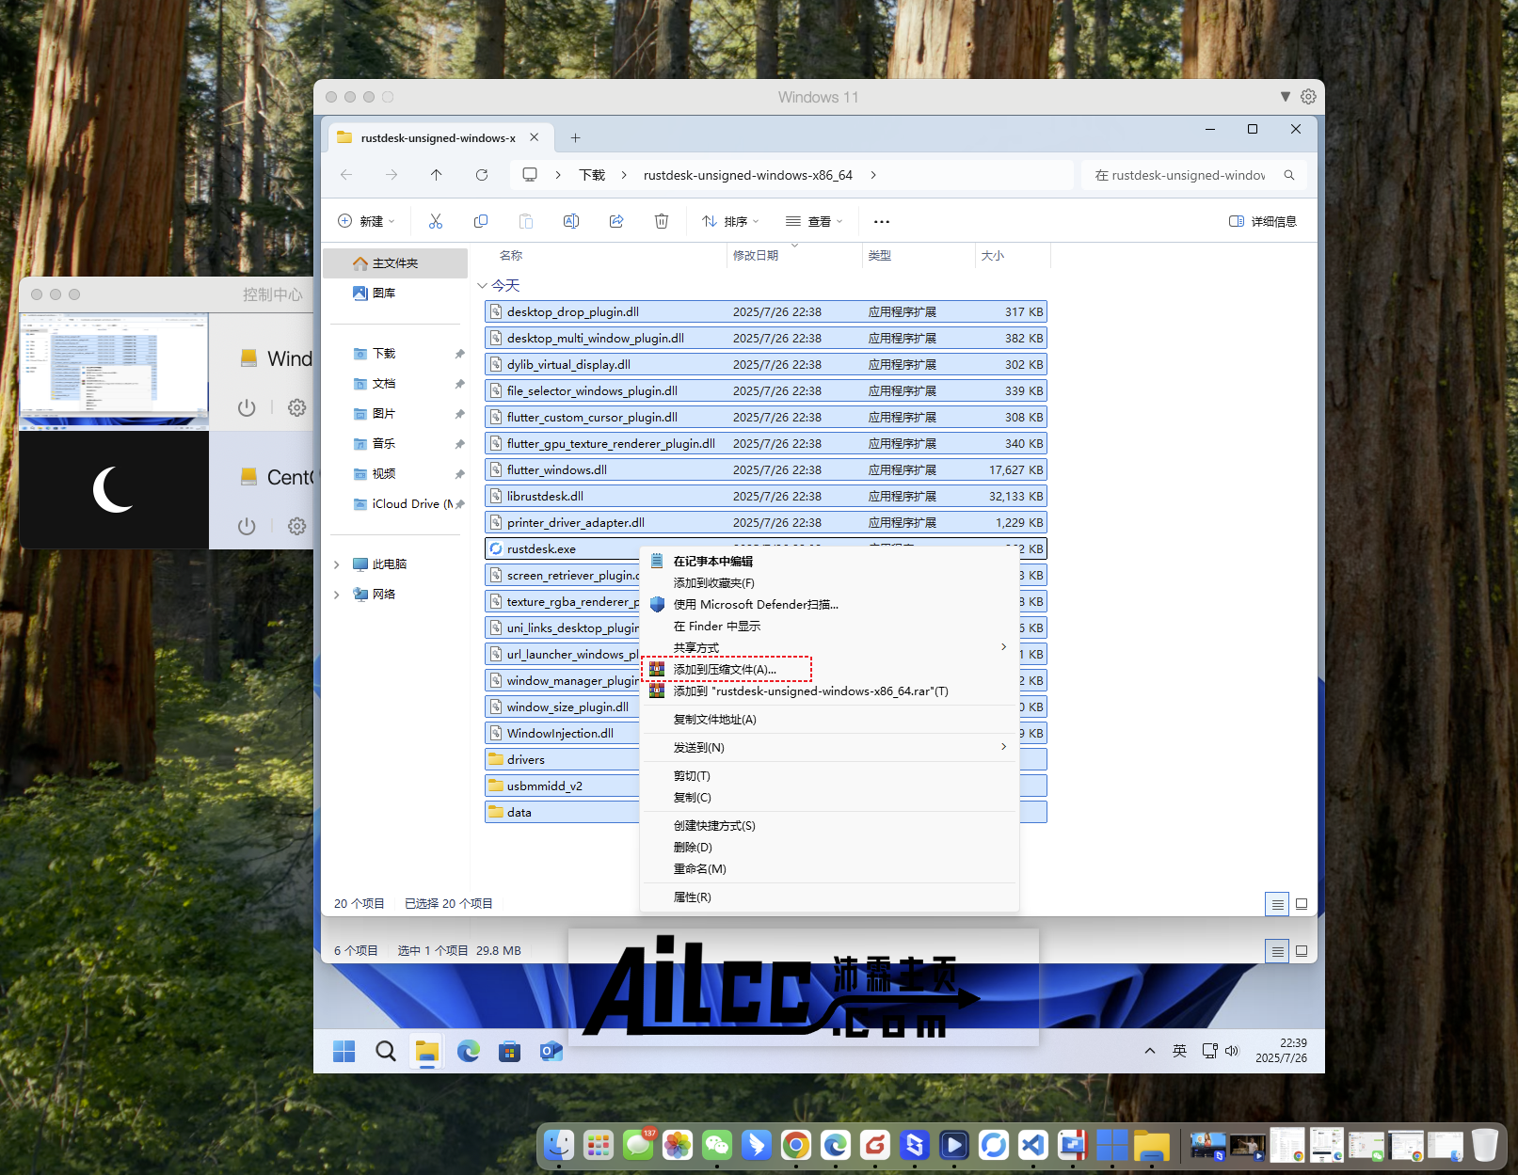This screenshot has height=1175, width=1518.
Task: Expand 网络 in navigation pane
Action: point(336,595)
